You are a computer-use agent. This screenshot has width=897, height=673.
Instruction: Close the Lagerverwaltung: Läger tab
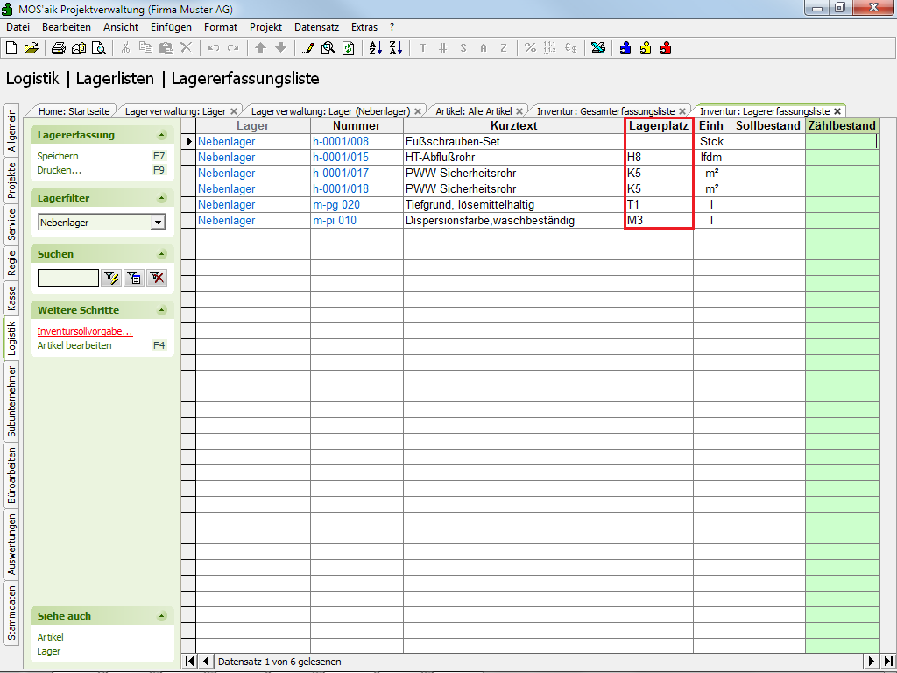(233, 111)
